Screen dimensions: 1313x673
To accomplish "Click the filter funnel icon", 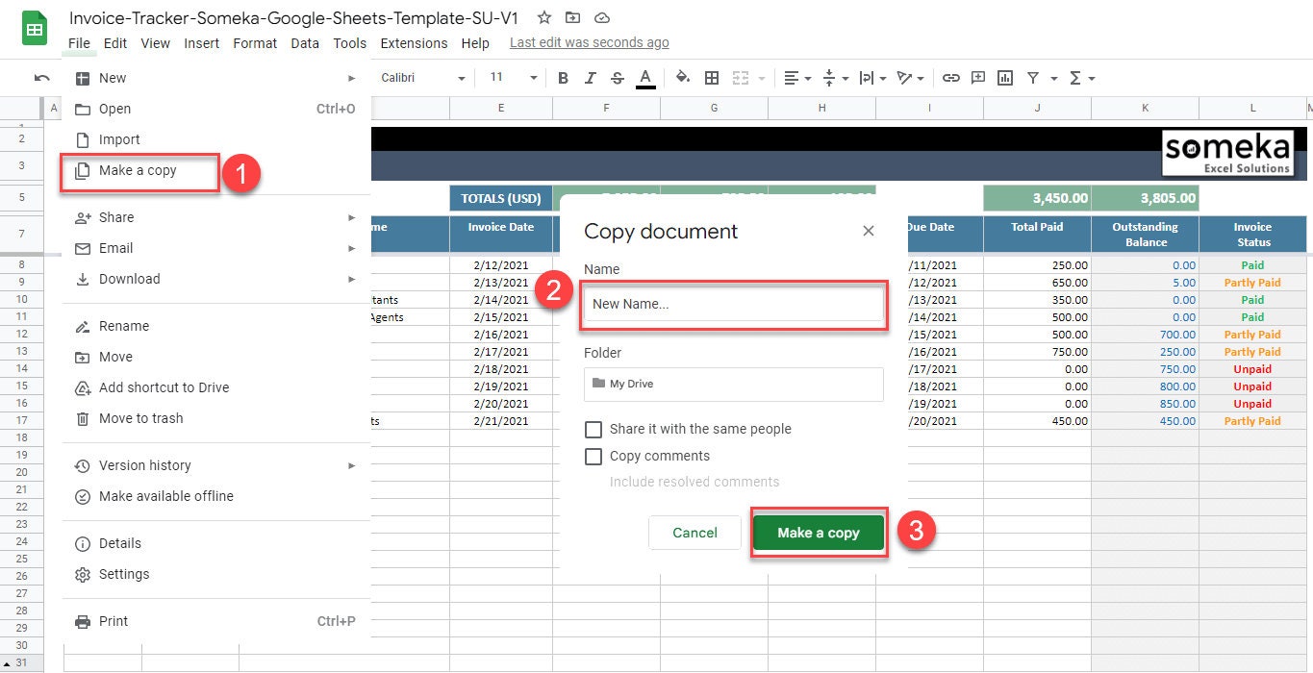I will point(1033,78).
